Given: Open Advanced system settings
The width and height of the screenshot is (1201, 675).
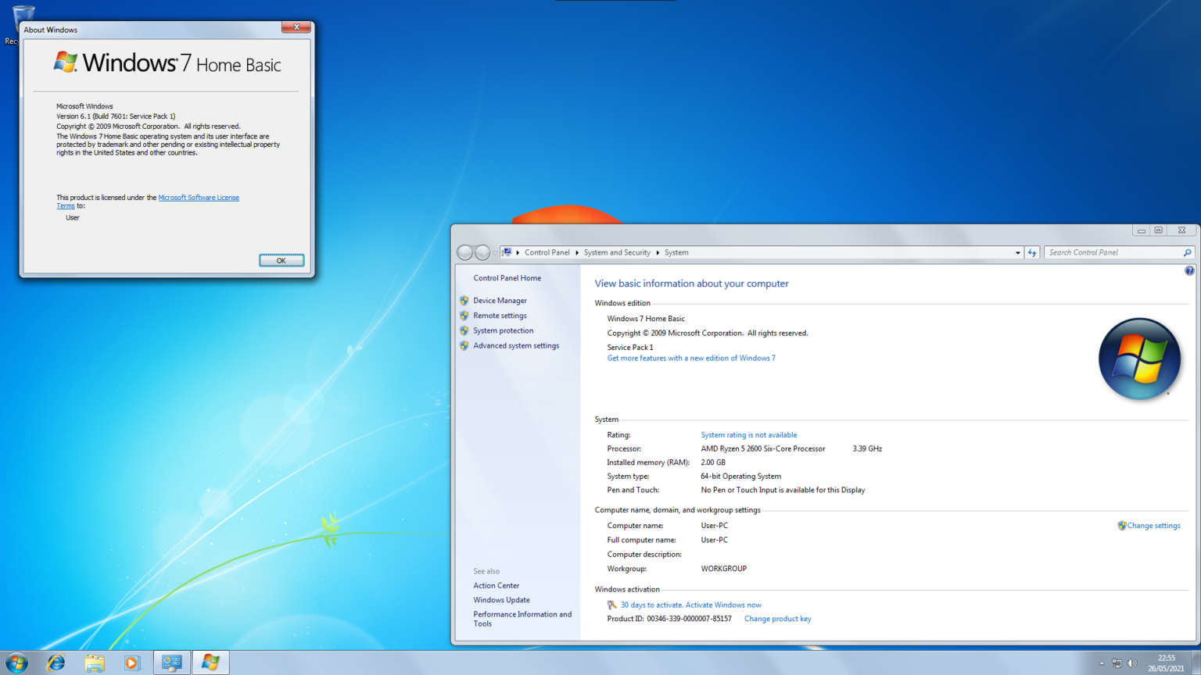Looking at the screenshot, I should pyautogui.click(x=516, y=345).
